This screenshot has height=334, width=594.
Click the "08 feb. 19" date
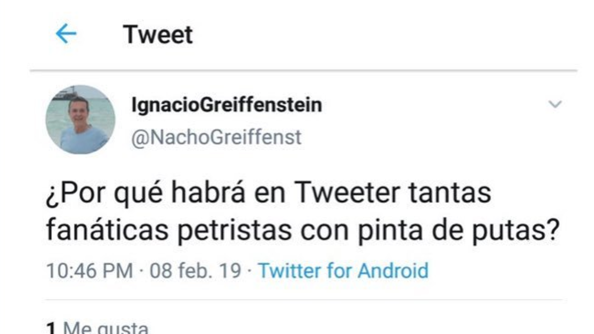196,271
